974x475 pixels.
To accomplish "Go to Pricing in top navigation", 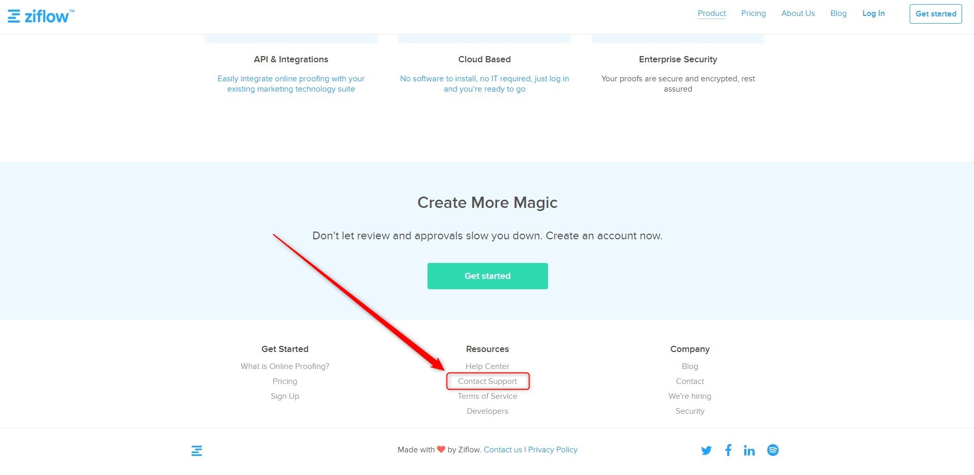I will tap(753, 13).
